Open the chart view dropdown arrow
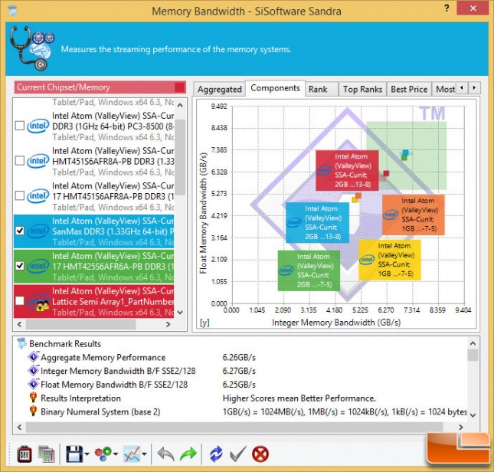This screenshot has height=472, width=494. [x=144, y=454]
